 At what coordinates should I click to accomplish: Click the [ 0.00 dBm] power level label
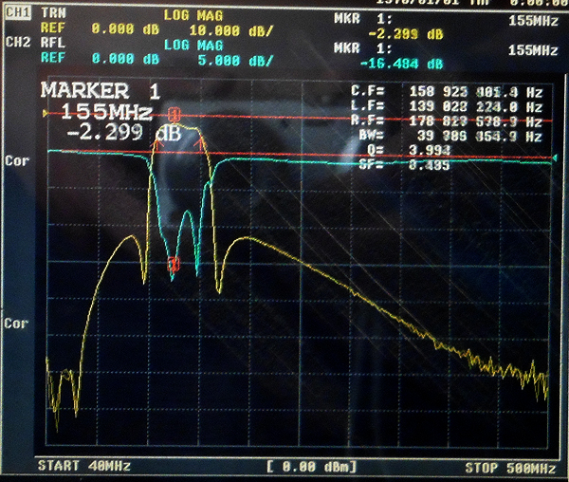click(x=311, y=467)
